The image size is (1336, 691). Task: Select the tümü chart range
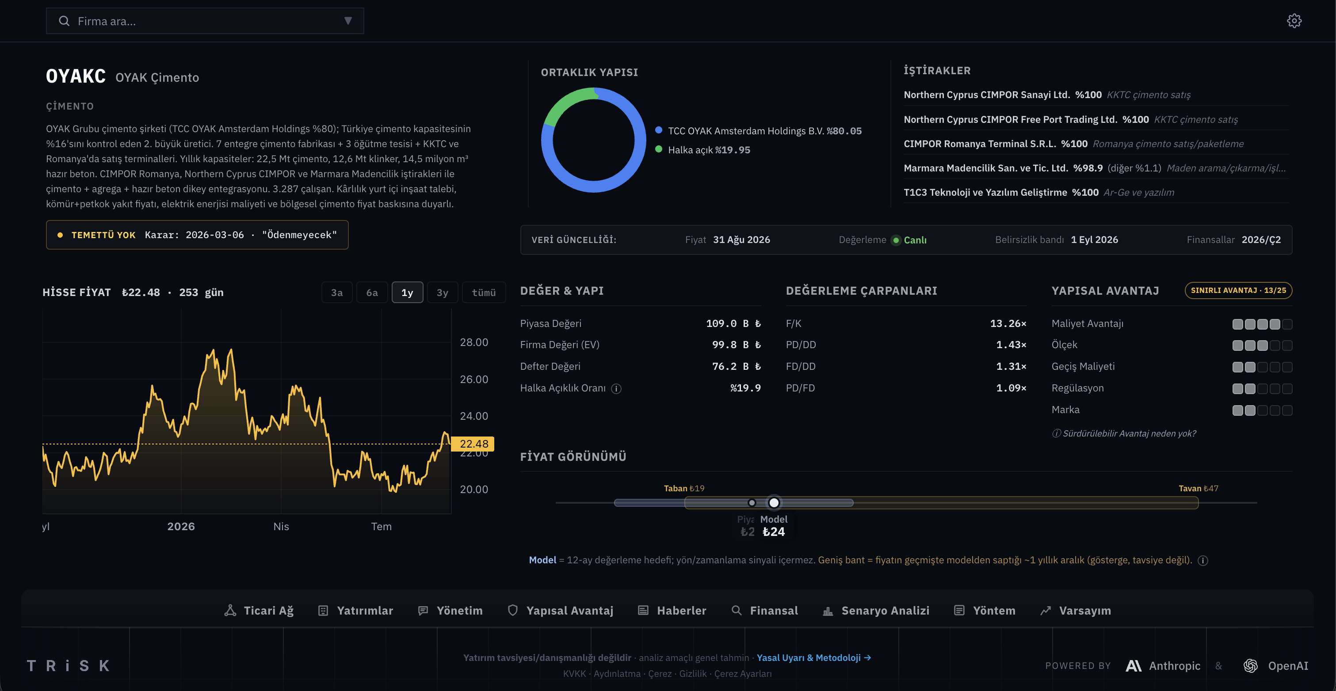coord(484,292)
